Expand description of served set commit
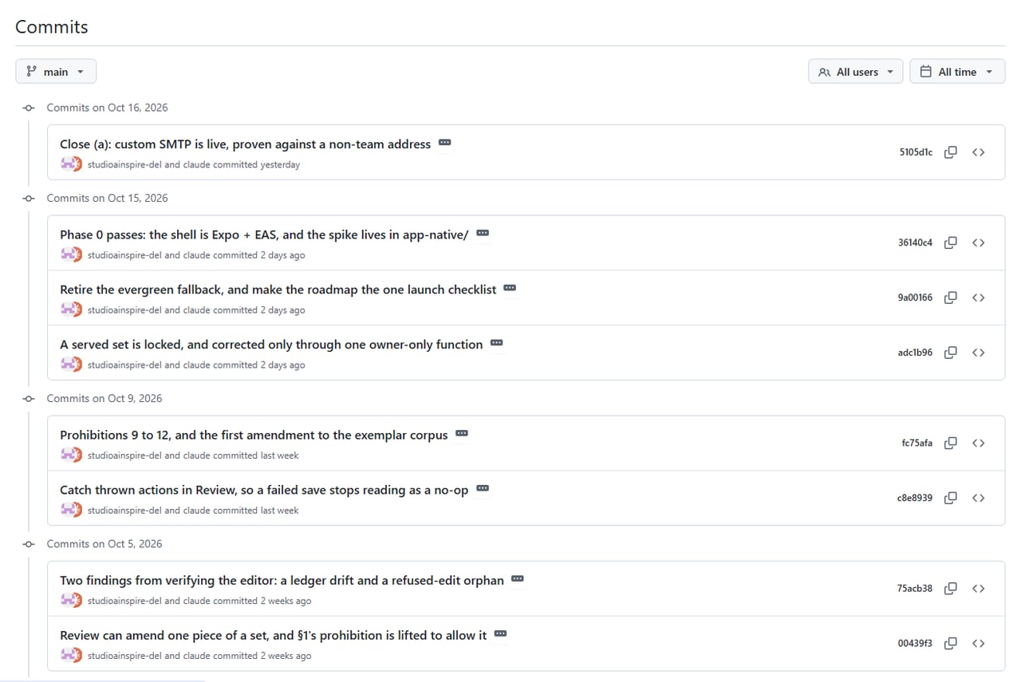Screen dimensions: 1021x682 (x=497, y=343)
